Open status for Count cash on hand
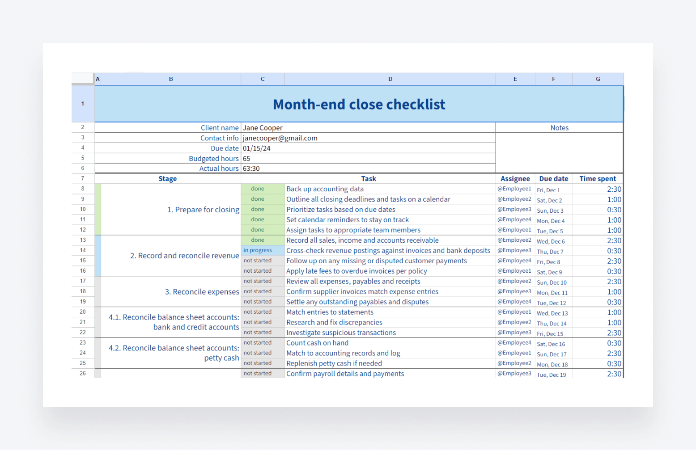Screen dimensions: 696x455 coord(263,343)
